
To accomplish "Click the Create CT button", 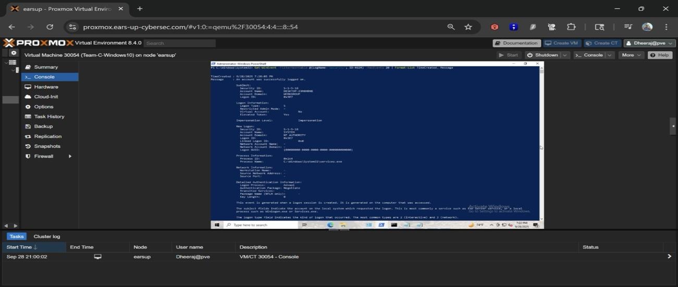I will [602, 43].
